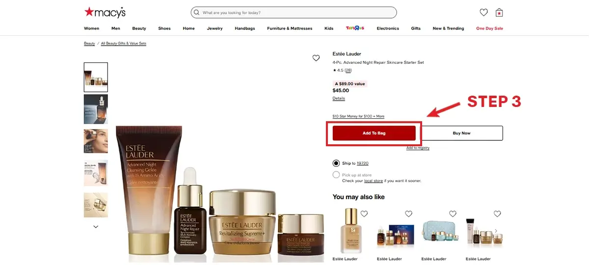
Task: Select the Pick up at store option
Action: (x=336, y=175)
